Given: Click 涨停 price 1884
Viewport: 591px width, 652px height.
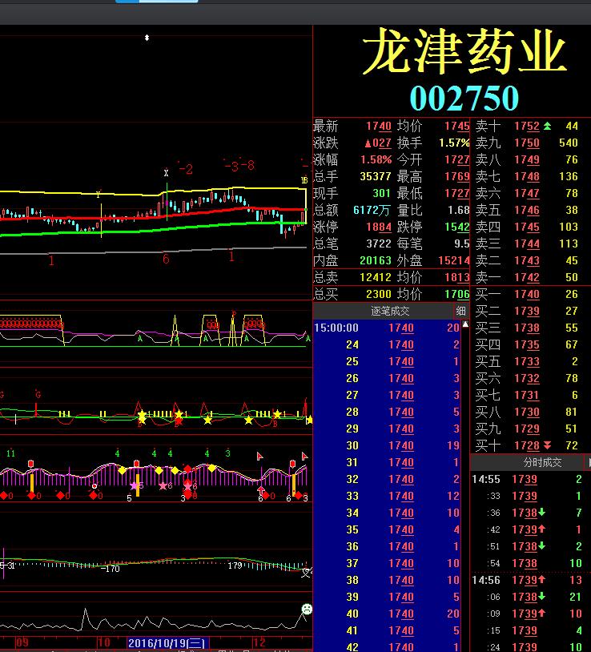Looking at the screenshot, I should 379,227.
